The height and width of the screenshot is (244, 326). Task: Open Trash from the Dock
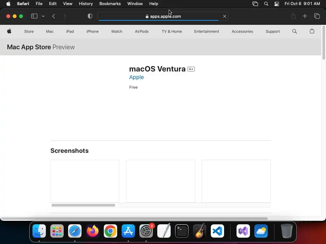click(287, 231)
